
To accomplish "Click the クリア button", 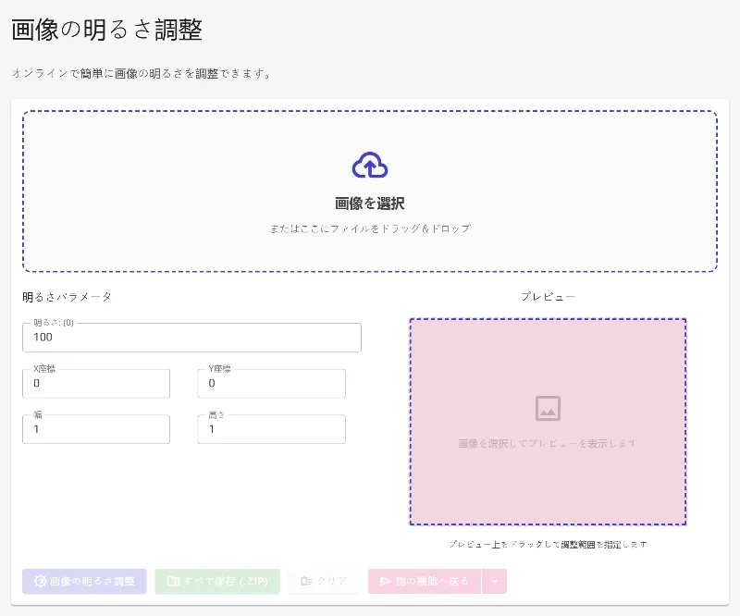I will tap(323, 581).
